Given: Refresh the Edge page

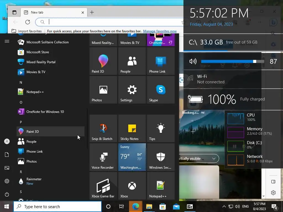Looking at the screenshot, I should click(28, 22).
